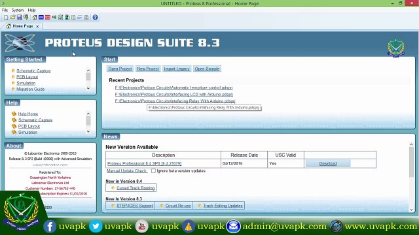The width and height of the screenshot is (419, 235).
Task: Open the Curved Track Routing link
Action: (x=136, y=188)
